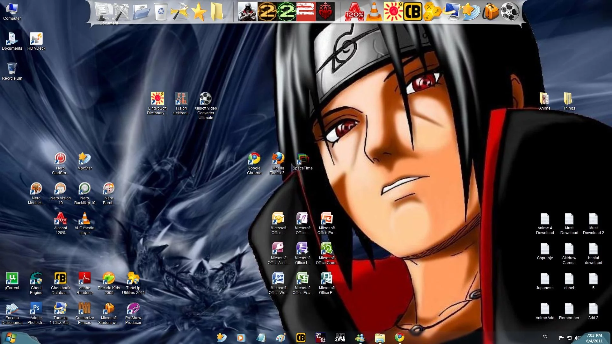Open Nero BackItUp 10

click(x=84, y=193)
